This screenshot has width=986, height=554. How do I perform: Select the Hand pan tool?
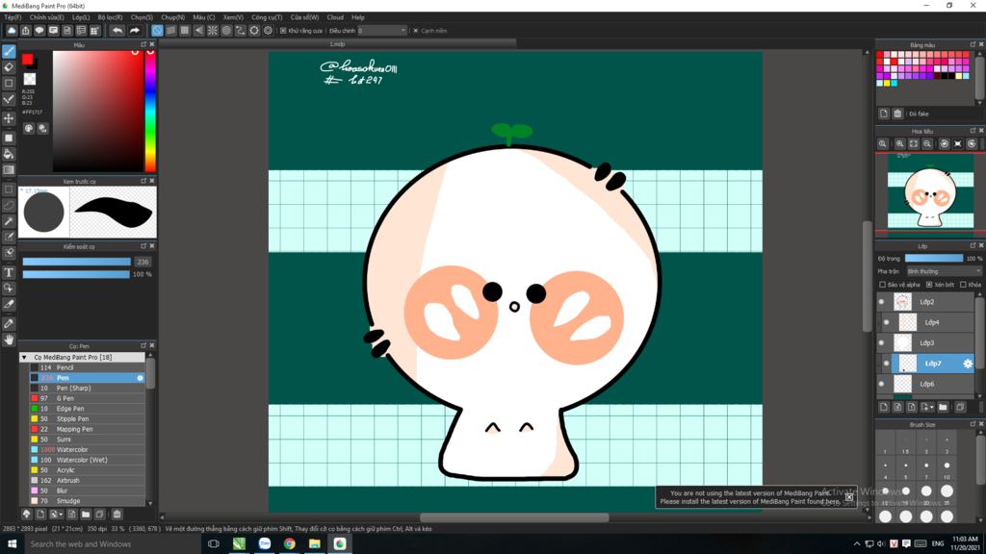point(9,340)
